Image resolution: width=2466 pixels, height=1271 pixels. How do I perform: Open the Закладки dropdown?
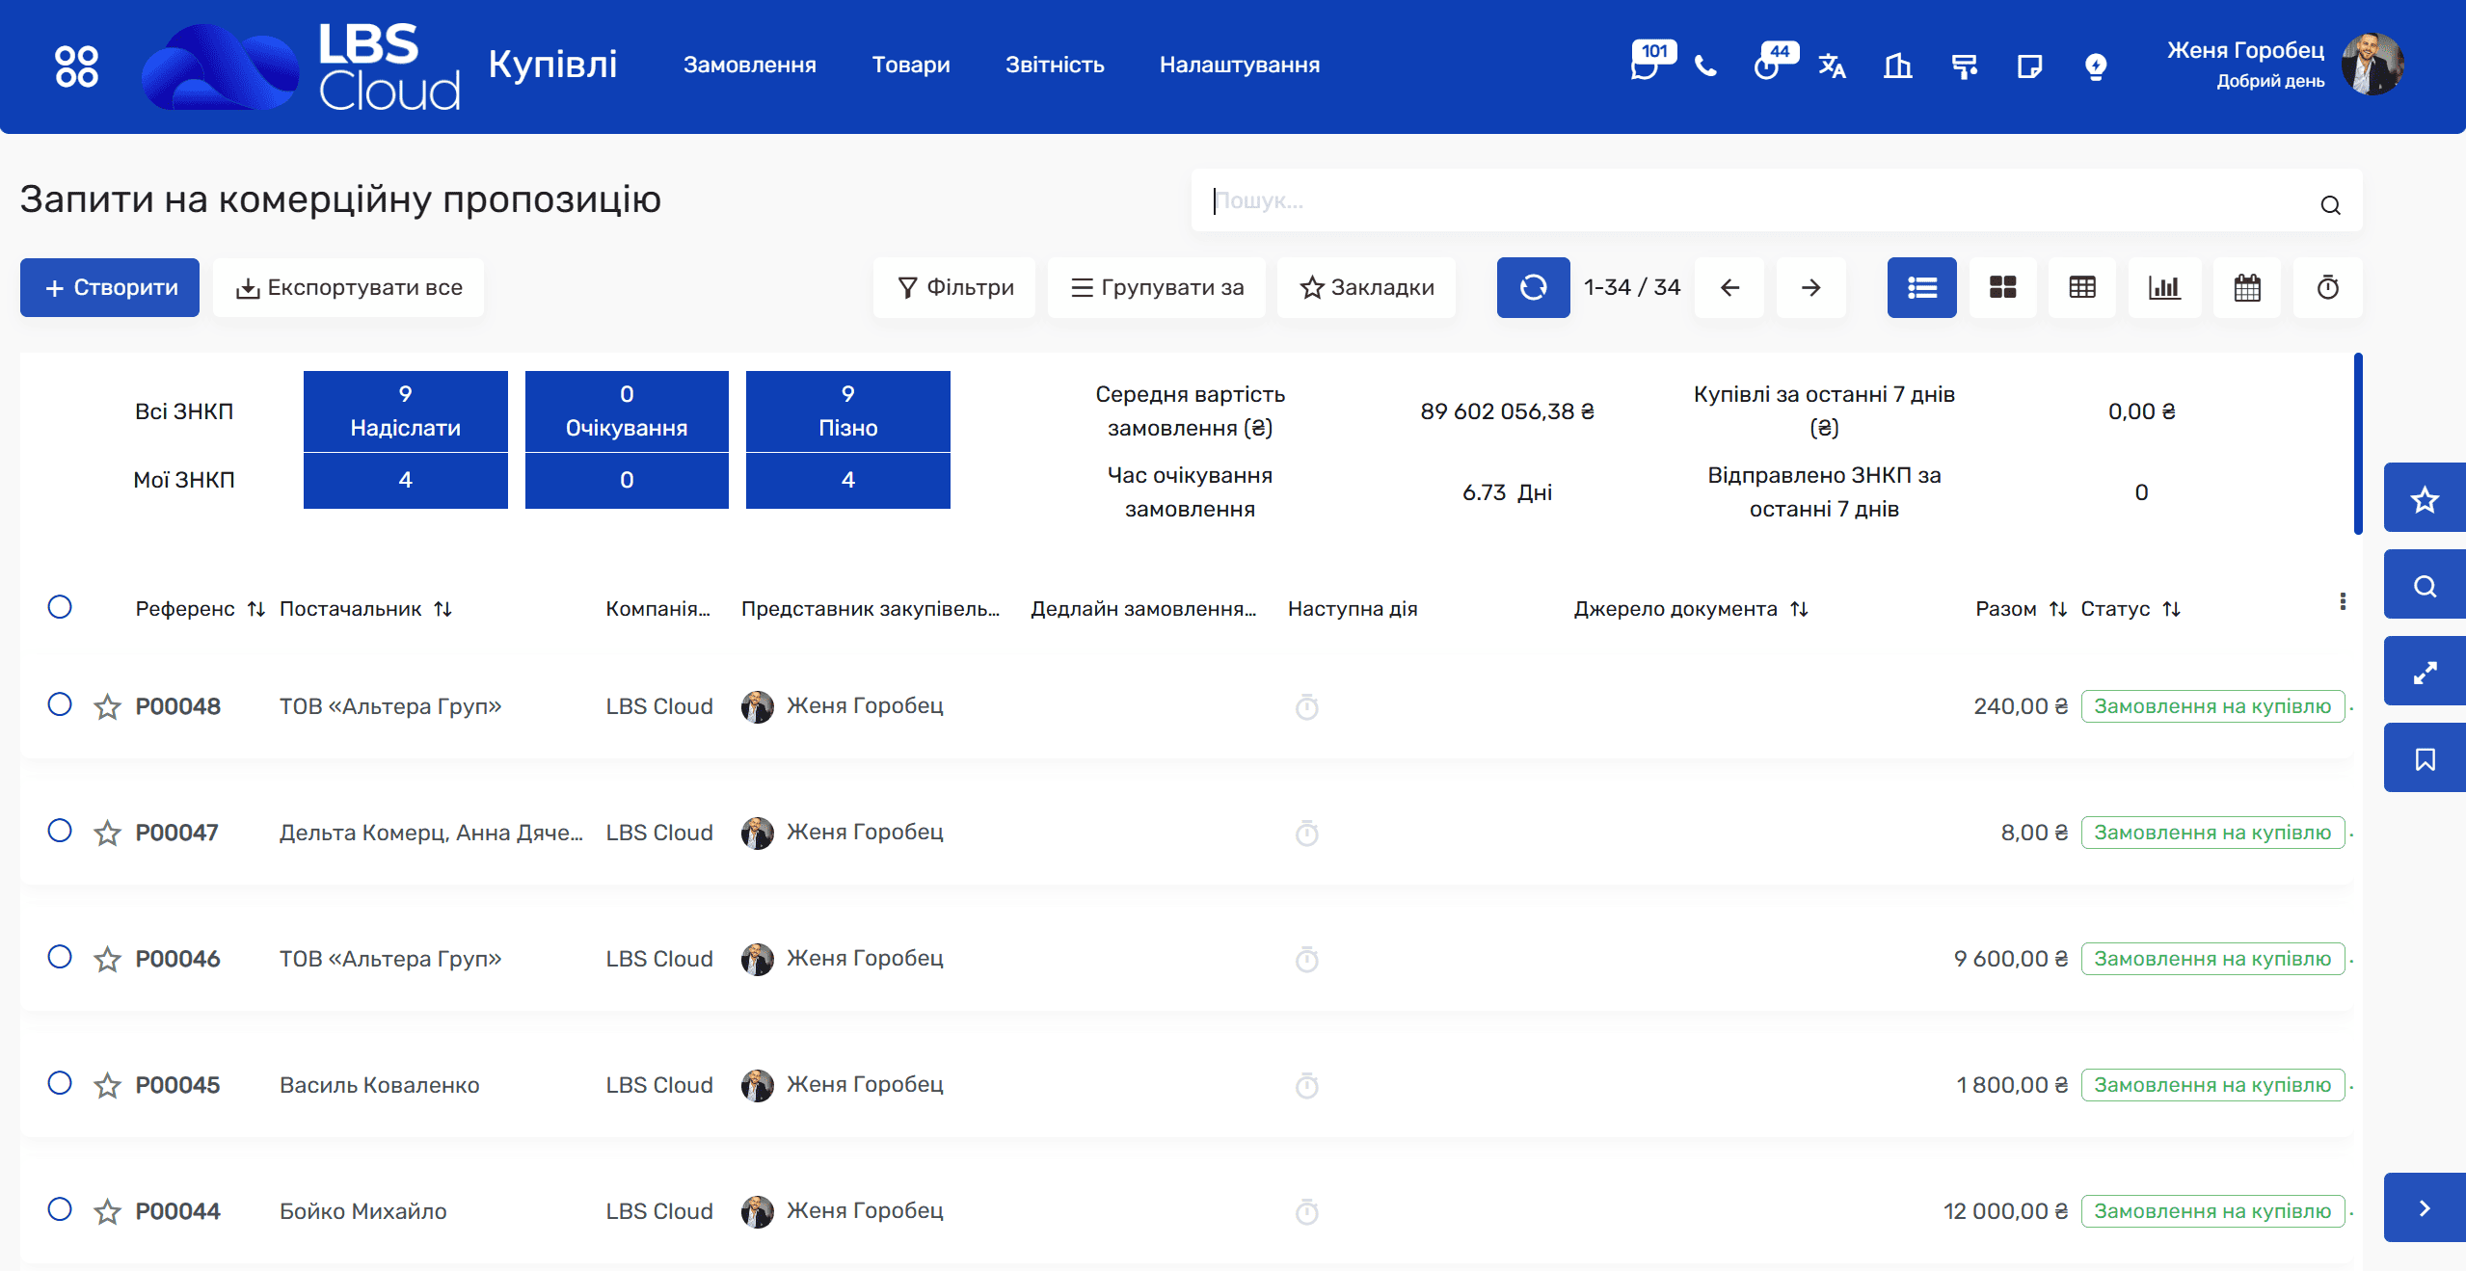1366,287
